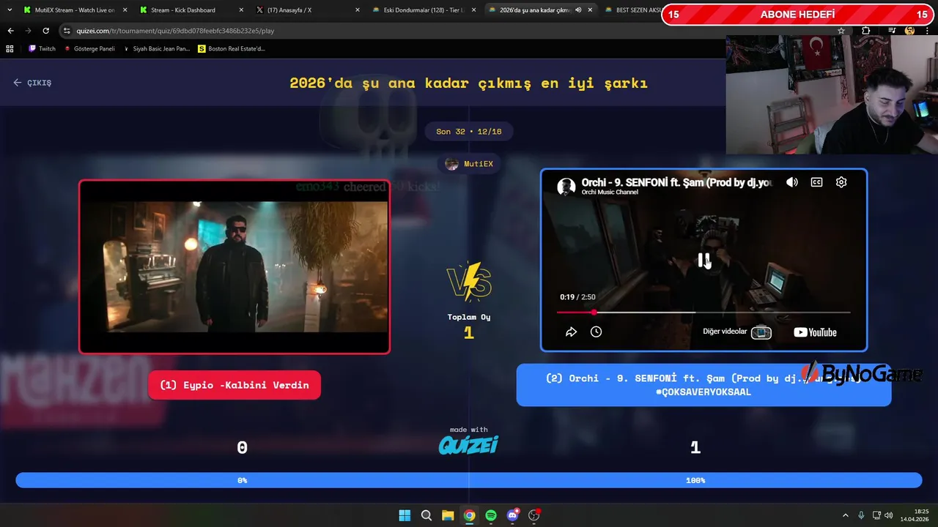Toggle closed captions on YouTube player
This screenshot has height=527, width=938.
pos(816,182)
